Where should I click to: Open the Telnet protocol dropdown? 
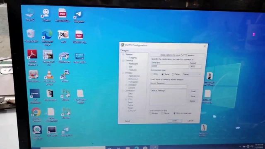[191, 74]
